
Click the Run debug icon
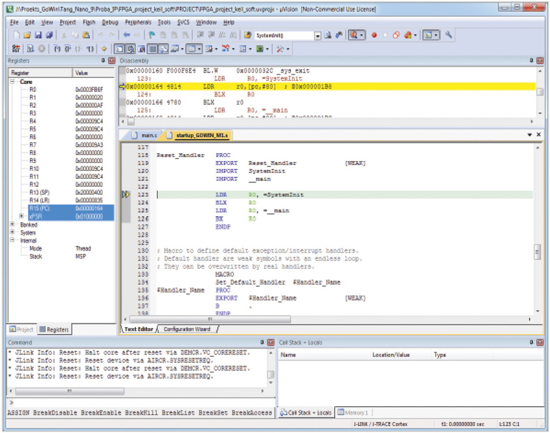[29, 49]
